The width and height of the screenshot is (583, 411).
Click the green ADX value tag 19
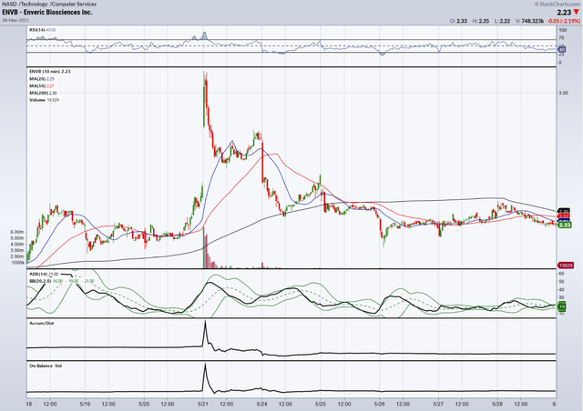tap(562, 306)
